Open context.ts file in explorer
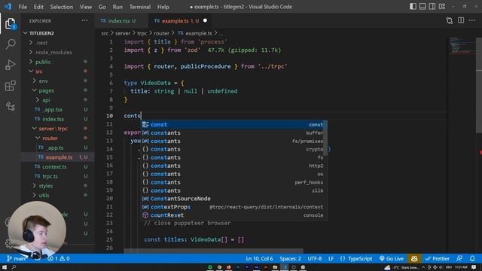This screenshot has height=271, width=482. [54, 166]
